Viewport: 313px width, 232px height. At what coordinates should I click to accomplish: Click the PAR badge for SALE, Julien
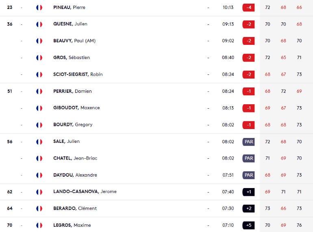pos(248,142)
